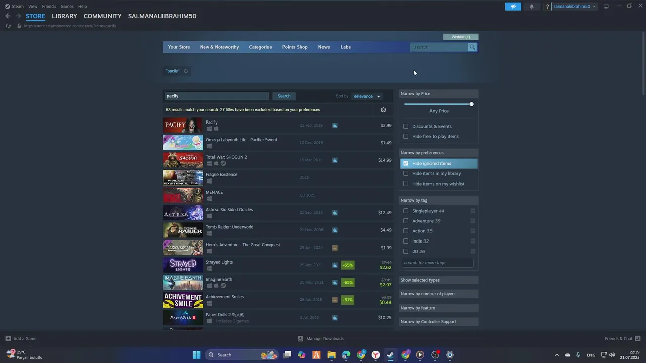Viewport: 646px width, 363px height.
Task: Check the Action tag filter
Action: (x=406, y=231)
